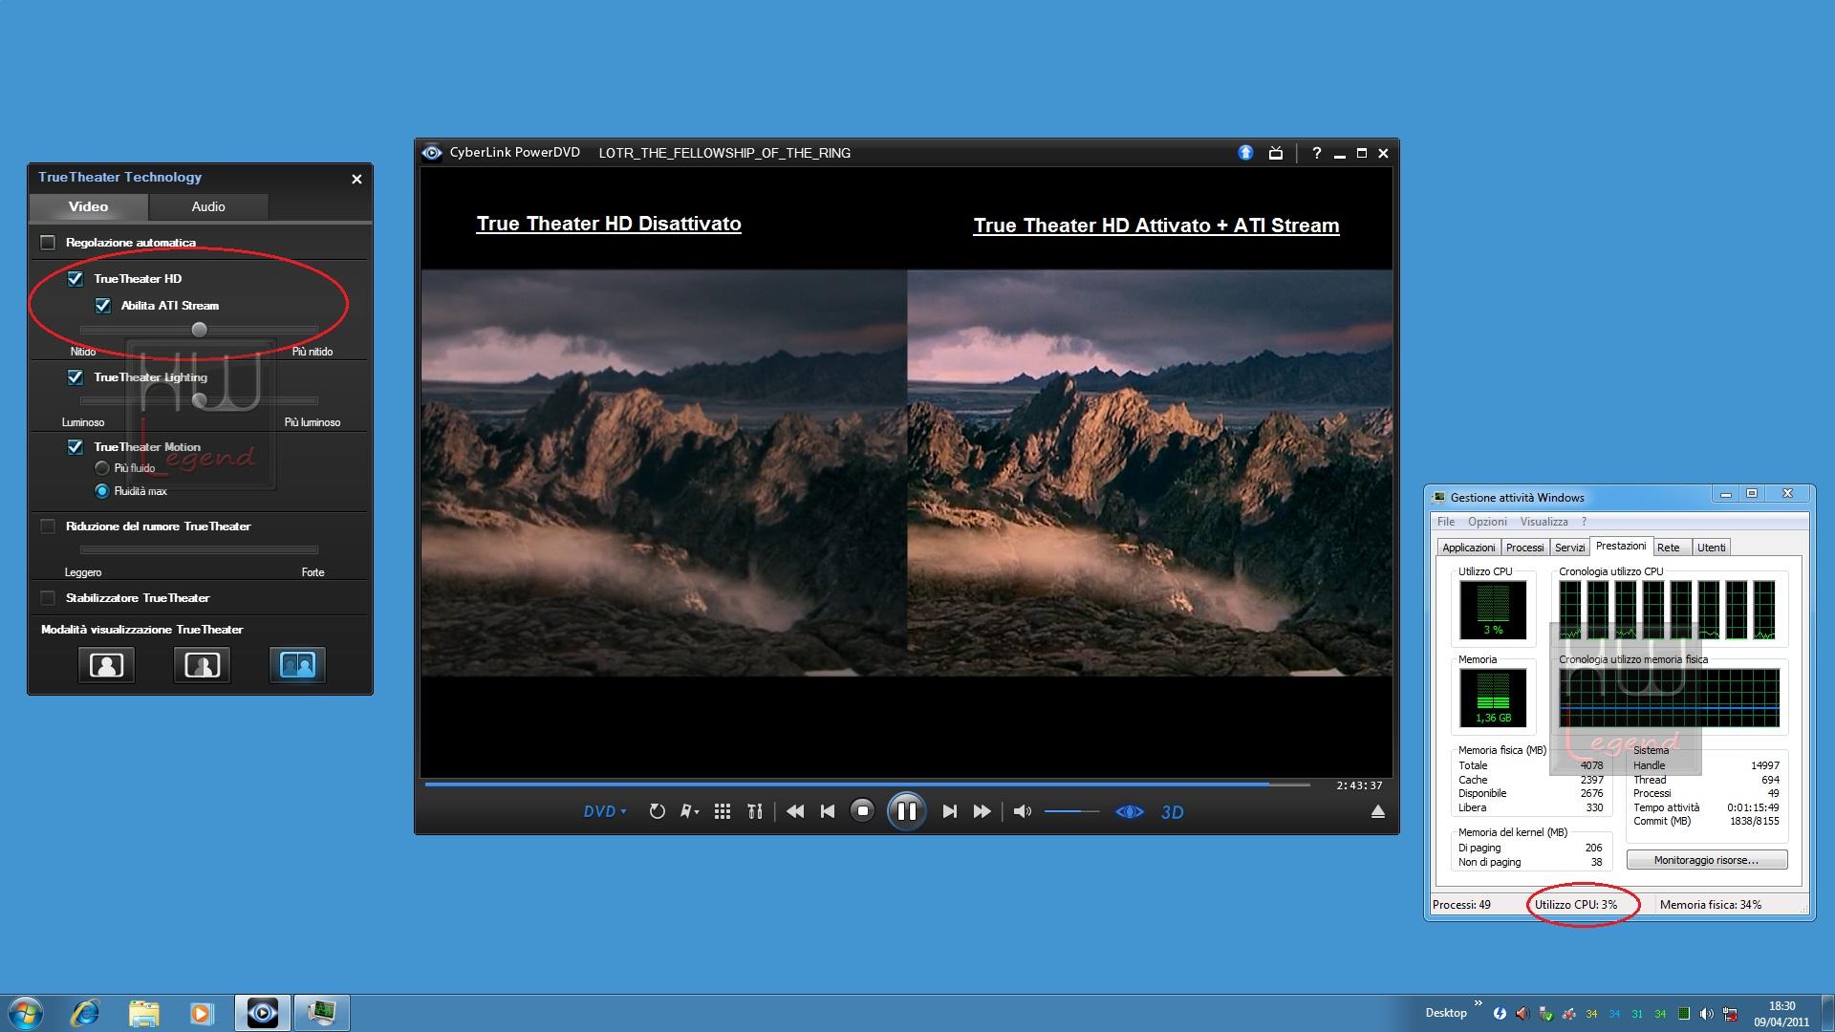
Task: Jump to the previous chapter
Action: tap(828, 811)
